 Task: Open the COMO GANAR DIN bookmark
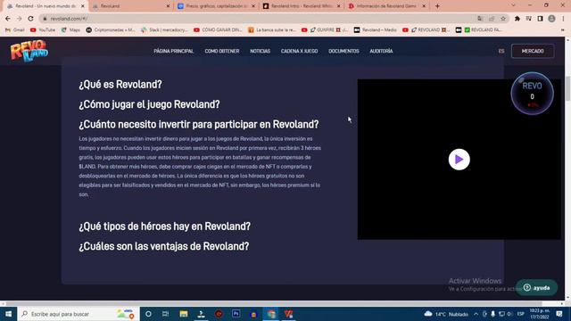[x=218, y=29]
